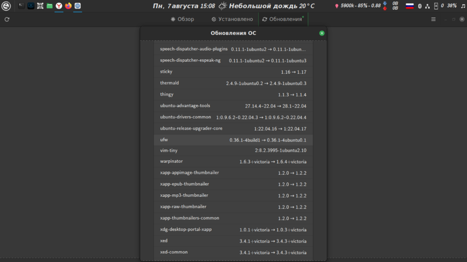Image resolution: width=467 pixels, height=262 pixels.
Task: Click the system monitor 5900k indicator
Action: point(358,6)
